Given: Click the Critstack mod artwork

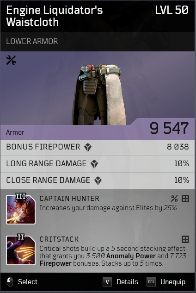Looking at the screenshot, I should (21, 249).
